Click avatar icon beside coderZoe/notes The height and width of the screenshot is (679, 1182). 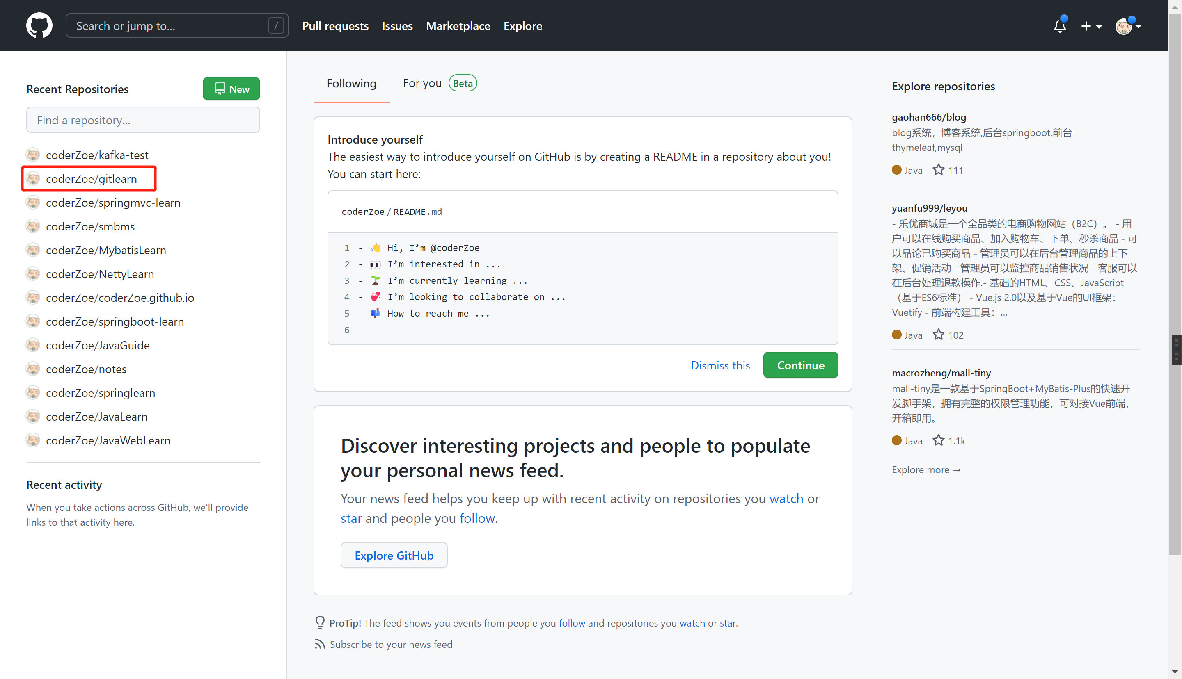tap(33, 369)
